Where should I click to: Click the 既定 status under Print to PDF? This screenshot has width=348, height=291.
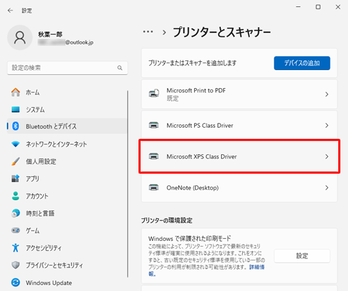(173, 99)
